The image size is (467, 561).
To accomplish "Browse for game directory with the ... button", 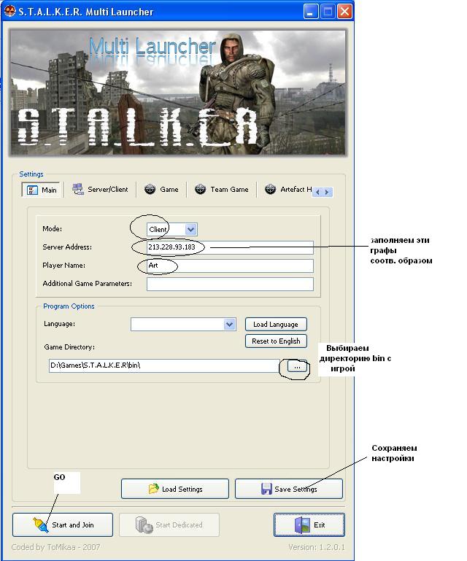I will pyautogui.click(x=297, y=367).
